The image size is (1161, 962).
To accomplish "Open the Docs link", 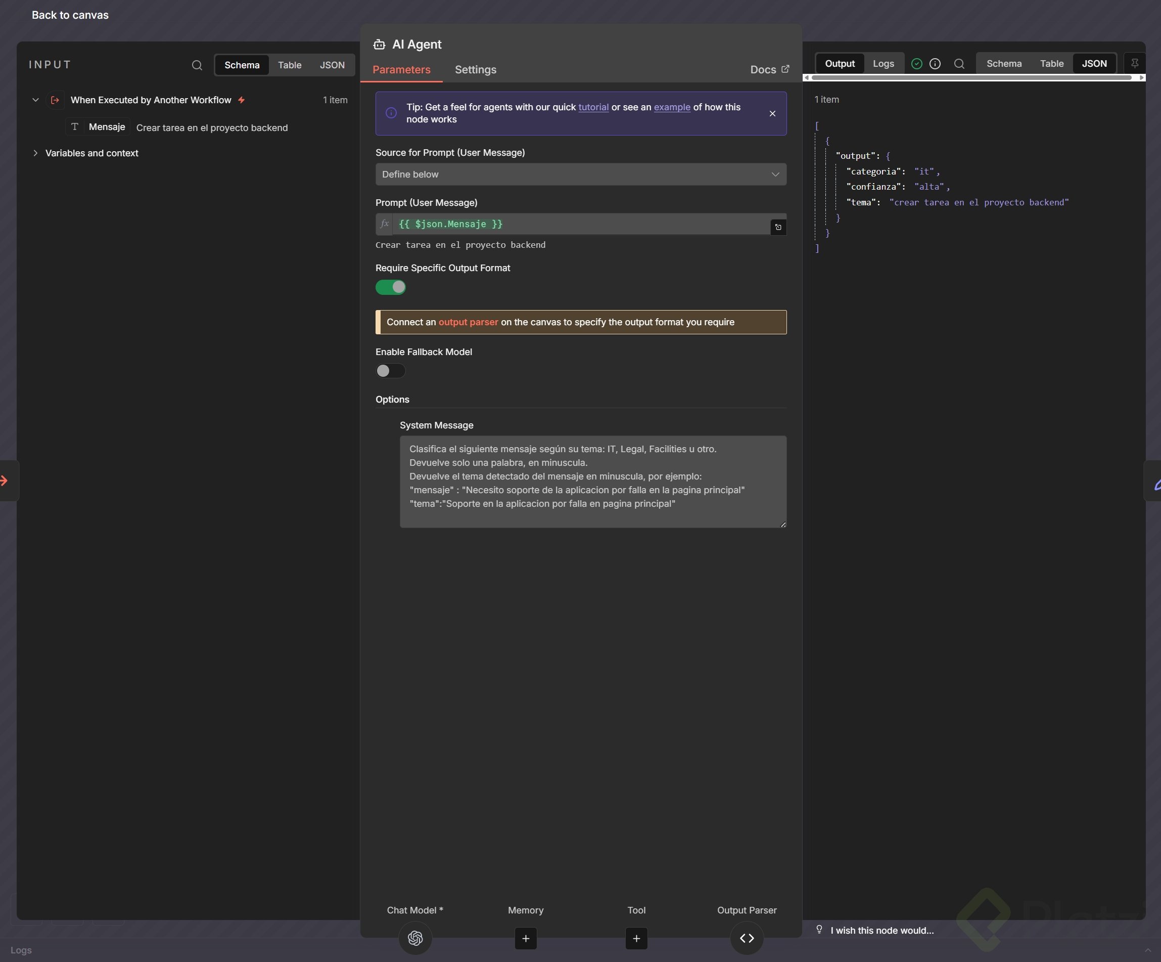I will pos(769,70).
